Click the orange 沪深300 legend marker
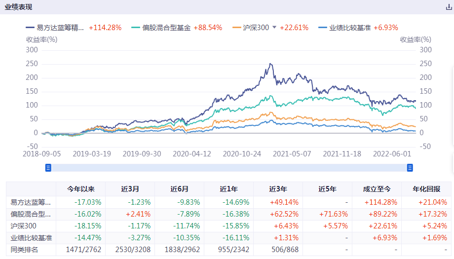 (x=236, y=28)
